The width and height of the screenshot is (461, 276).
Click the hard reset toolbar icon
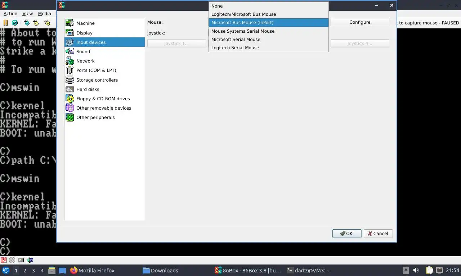coord(14,23)
